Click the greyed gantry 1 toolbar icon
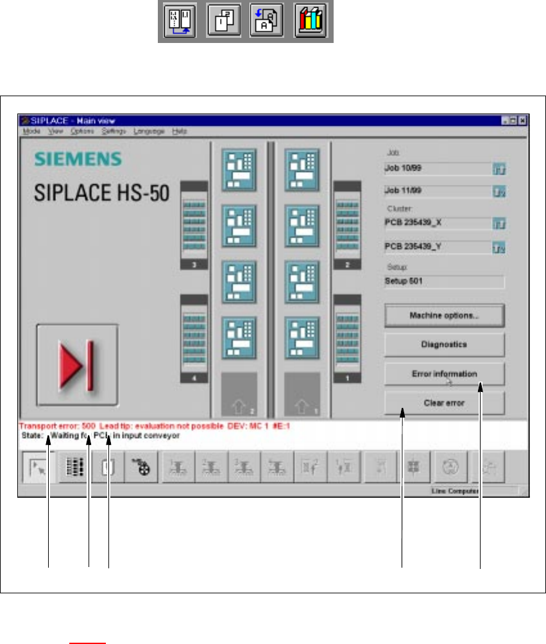Image resolution: width=546 pixels, height=644 pixels. click(x=178, y=467)
